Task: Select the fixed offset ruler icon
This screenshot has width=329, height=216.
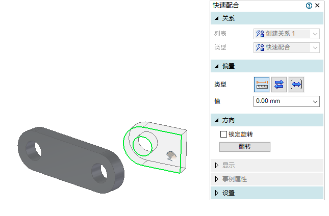Action: 262,85
